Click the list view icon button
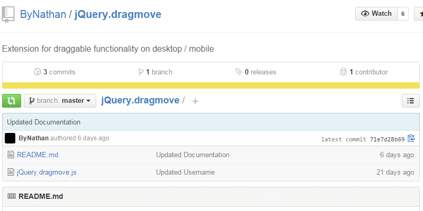This screenshot has width=423, height=211. tap(411, 101)
